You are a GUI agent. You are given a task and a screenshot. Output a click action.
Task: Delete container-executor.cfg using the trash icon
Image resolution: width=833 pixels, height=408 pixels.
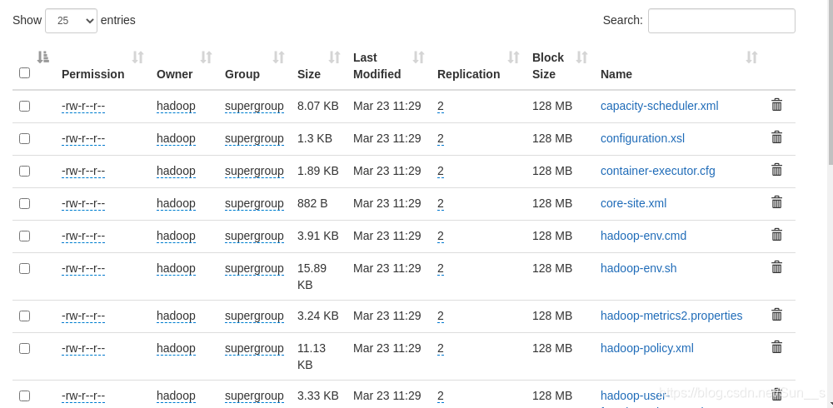(x=776, y=170)
